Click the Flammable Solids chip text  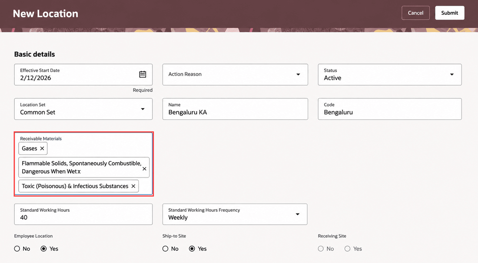click(81, 168)
